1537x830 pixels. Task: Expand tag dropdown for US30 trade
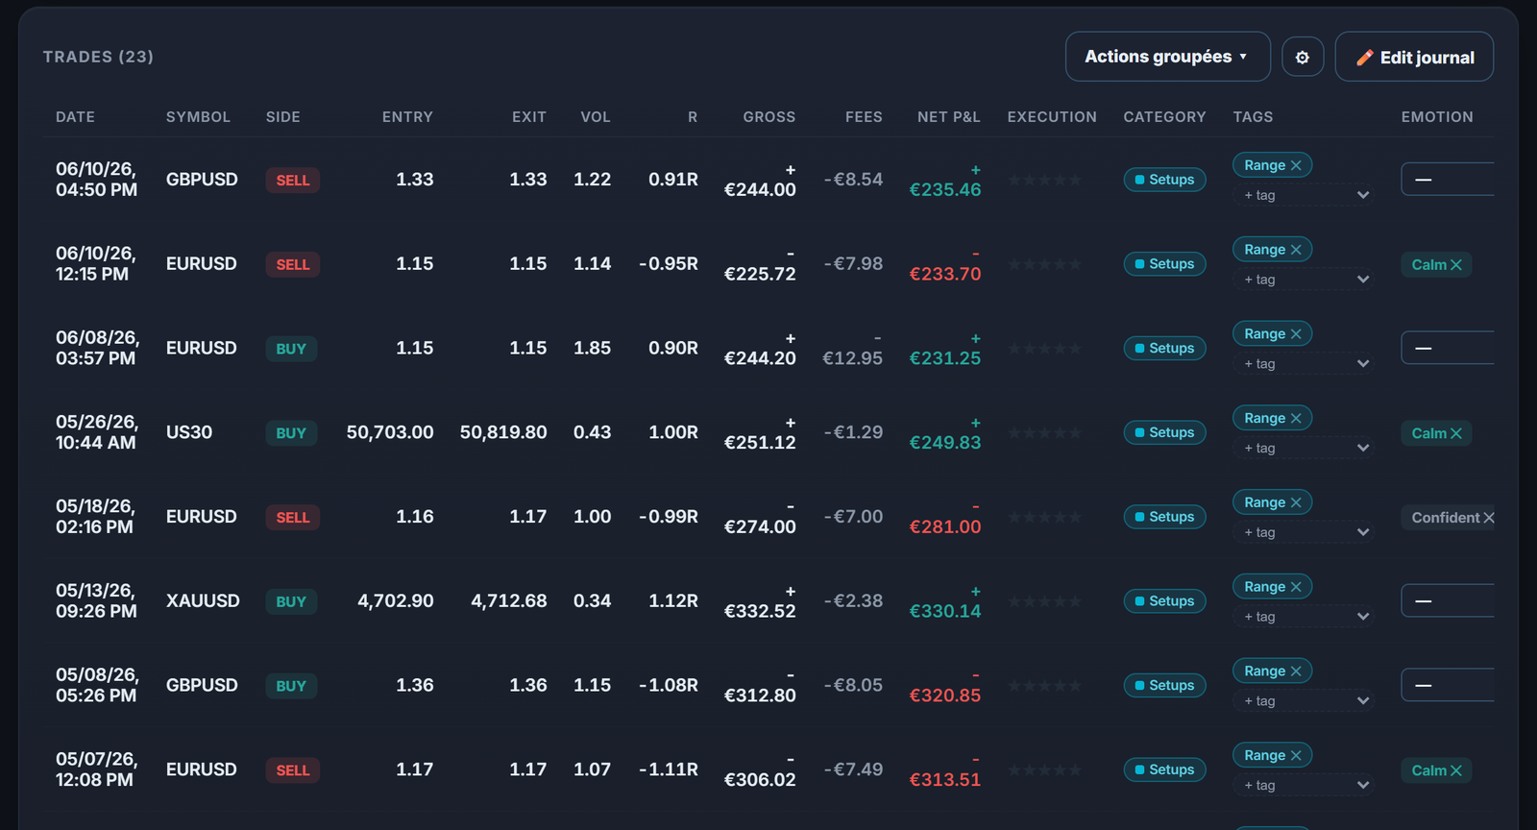(1304, 448)
